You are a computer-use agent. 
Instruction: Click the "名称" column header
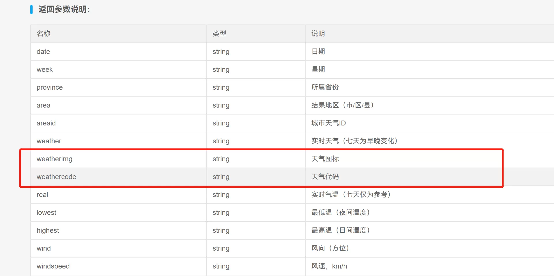tap(44, 34)
